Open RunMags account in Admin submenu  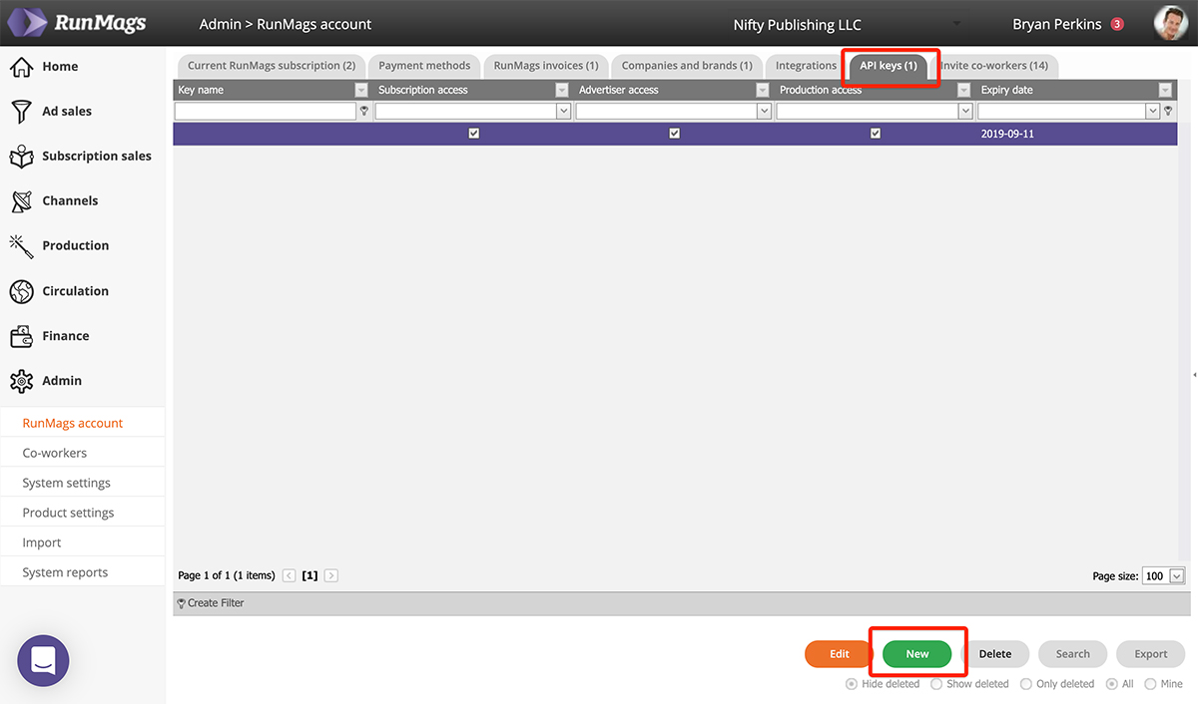tap(73, 423)
